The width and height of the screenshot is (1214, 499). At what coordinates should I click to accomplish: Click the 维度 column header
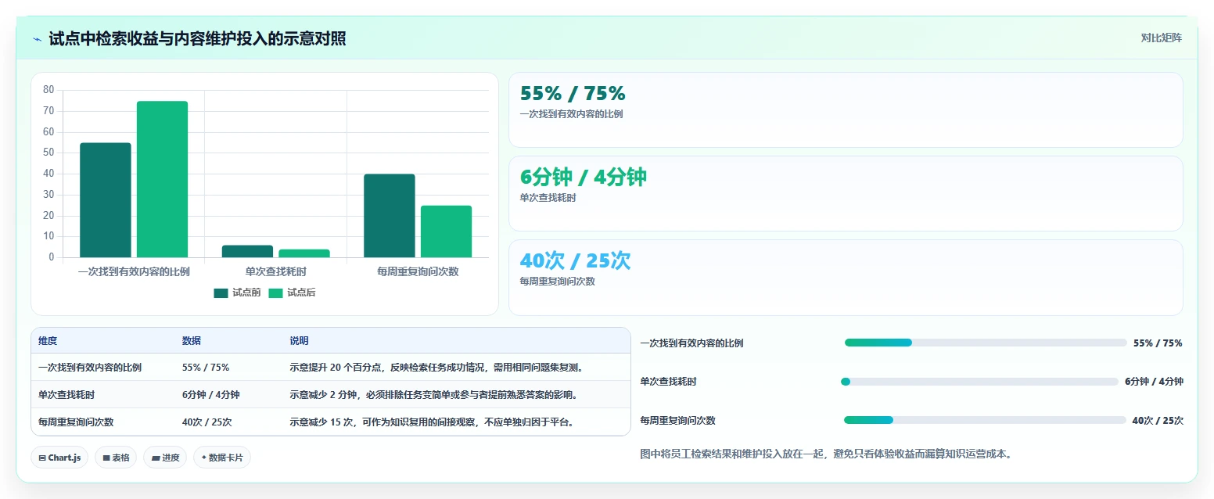pyautogui.click(x=48, y=341)
